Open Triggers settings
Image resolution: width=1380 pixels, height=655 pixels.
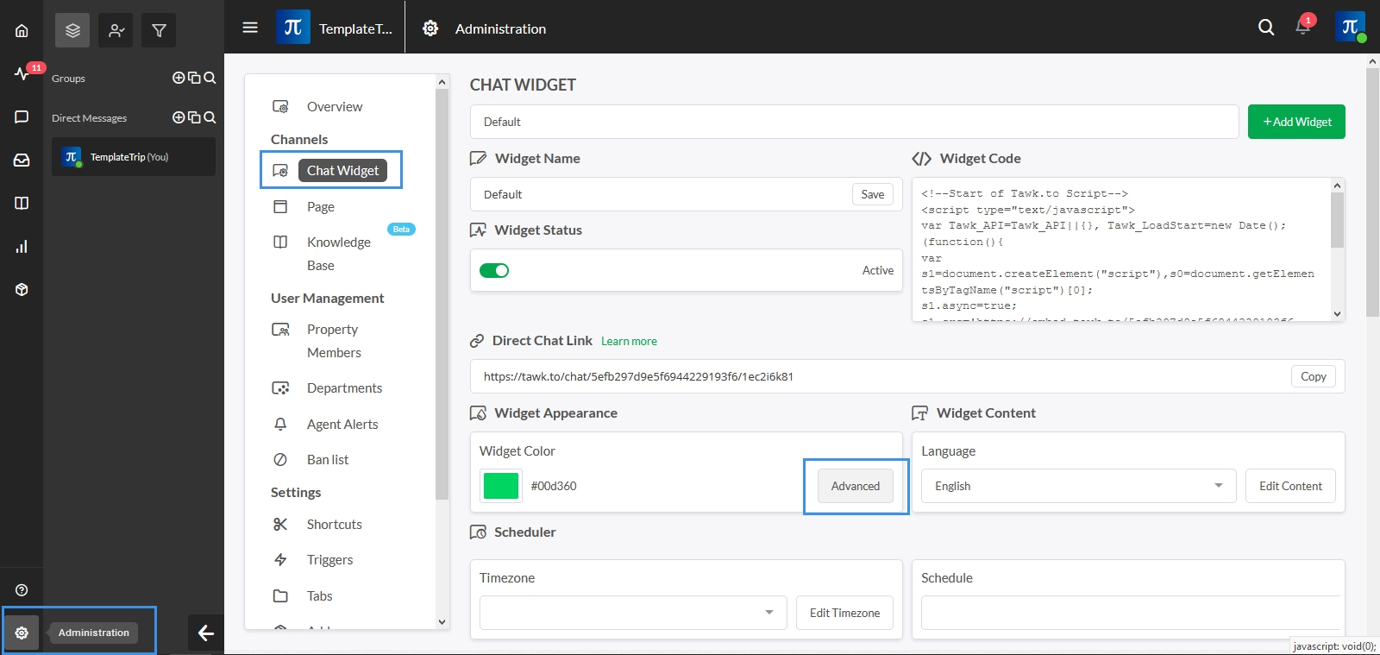click(x=329, y=560)
